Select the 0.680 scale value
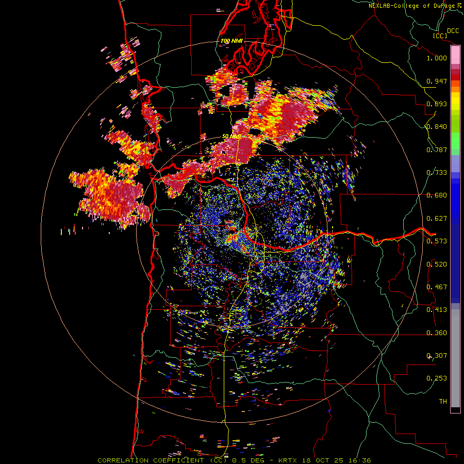Screen dimensions: 464x464 (437, 195)
